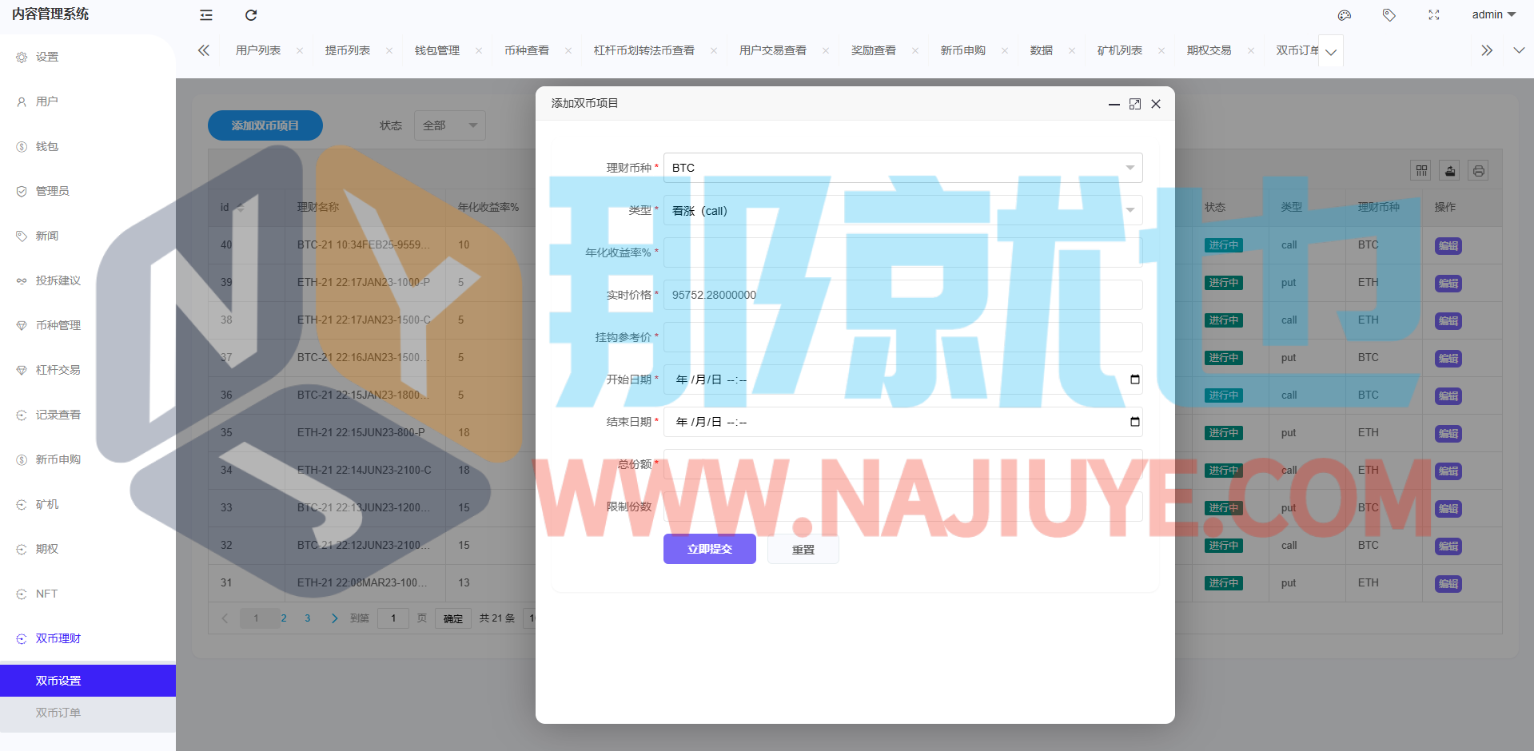This screenshot has height=751, width=1534.
Task: Open the theme palette icon
Action: 1345,15
